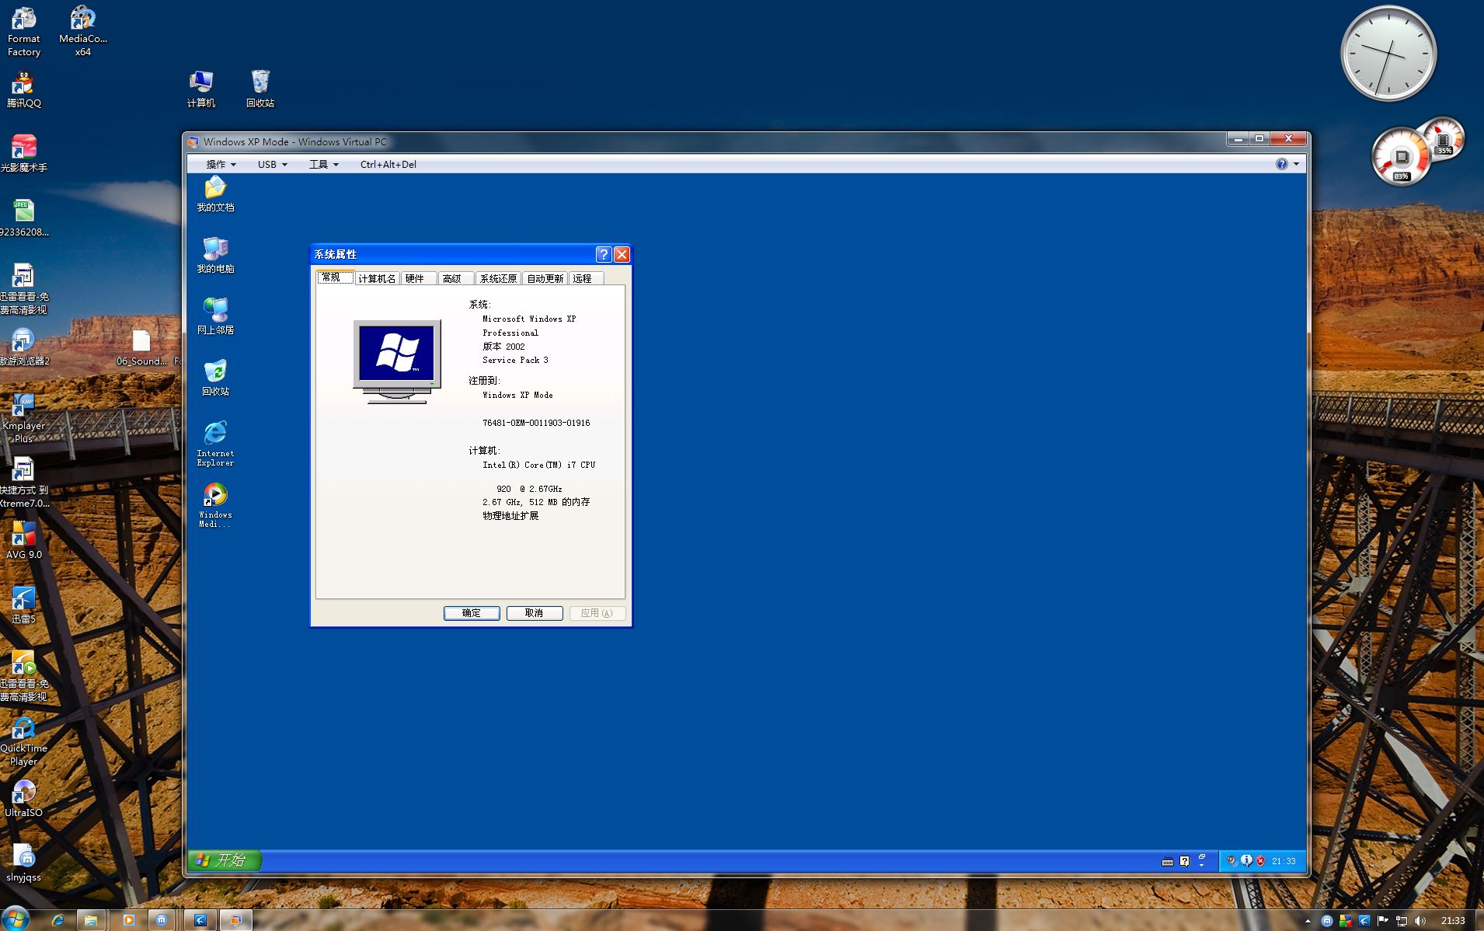Click 取消 button in 系统属性
Screen dimensions: 1484x931
(535, 613)
